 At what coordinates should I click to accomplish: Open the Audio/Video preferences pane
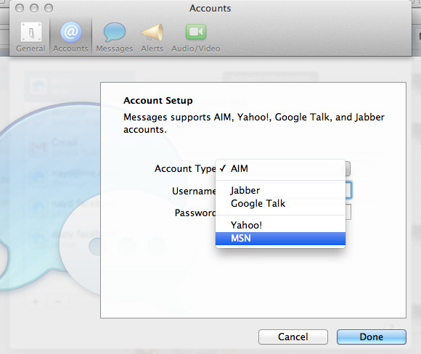196,37
